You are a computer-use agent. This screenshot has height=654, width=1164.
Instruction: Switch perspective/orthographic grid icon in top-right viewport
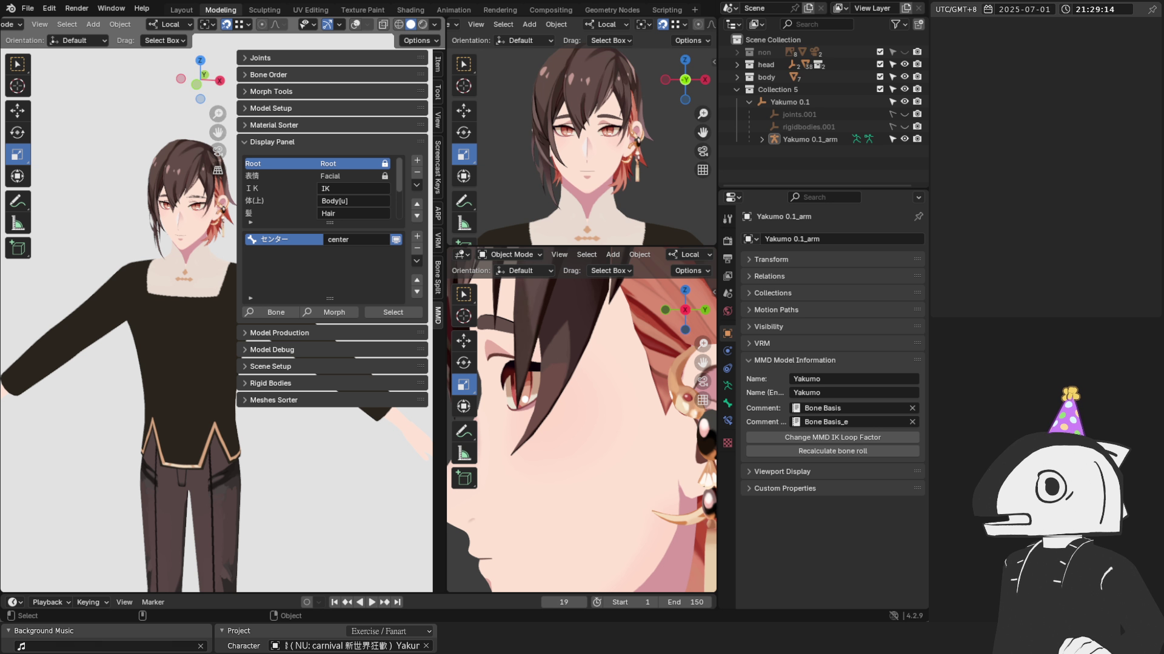(x=703, y=170)
